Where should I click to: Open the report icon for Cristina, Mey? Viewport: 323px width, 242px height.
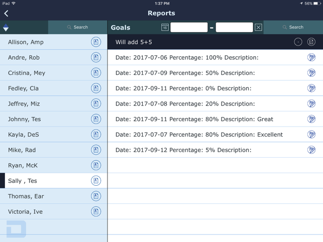pos(96,73)
